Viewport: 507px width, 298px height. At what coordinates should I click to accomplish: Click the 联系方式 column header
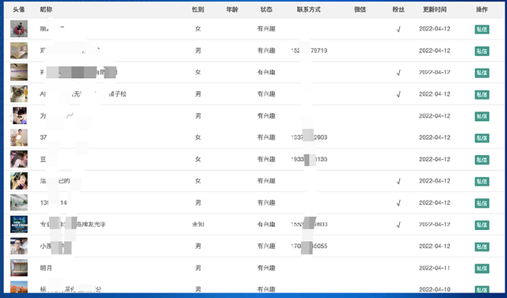click(x=308, y=9)
